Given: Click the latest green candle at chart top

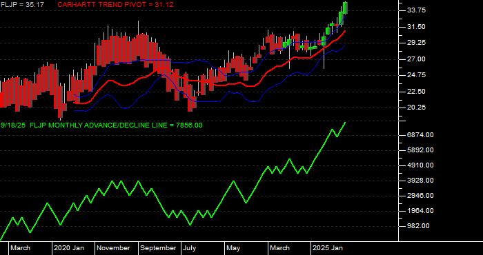Looking at the screenshot, I should click(345, 8).
